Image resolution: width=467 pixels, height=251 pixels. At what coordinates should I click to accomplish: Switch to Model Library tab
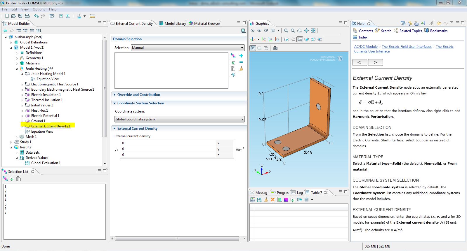coord(173,24)
